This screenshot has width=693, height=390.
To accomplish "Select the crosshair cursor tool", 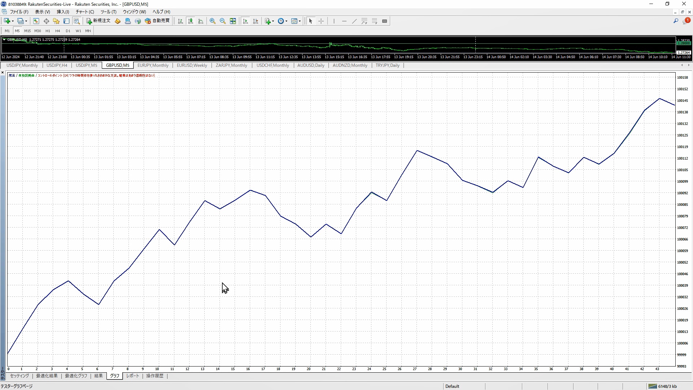I will click(321, 21).
